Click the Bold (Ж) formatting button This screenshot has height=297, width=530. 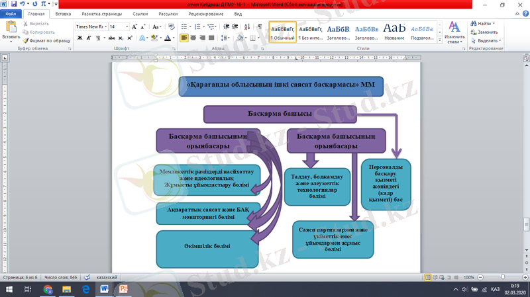tap(79, 38)
